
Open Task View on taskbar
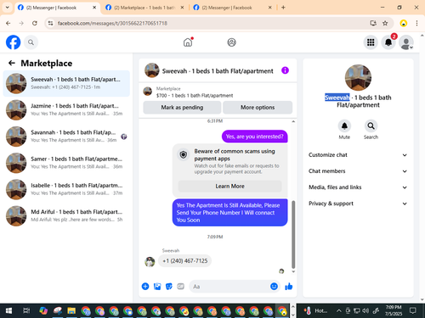point(26,311)
